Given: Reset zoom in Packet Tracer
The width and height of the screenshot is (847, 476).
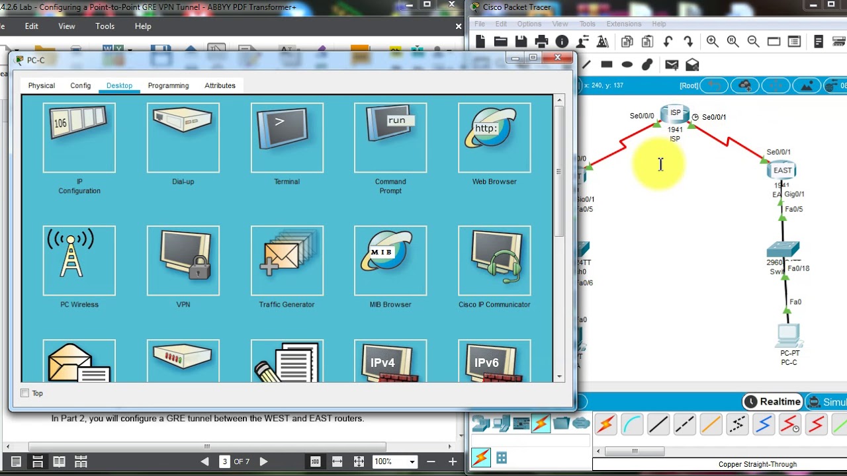Looking at the screenshot, I should coord(733,42).
